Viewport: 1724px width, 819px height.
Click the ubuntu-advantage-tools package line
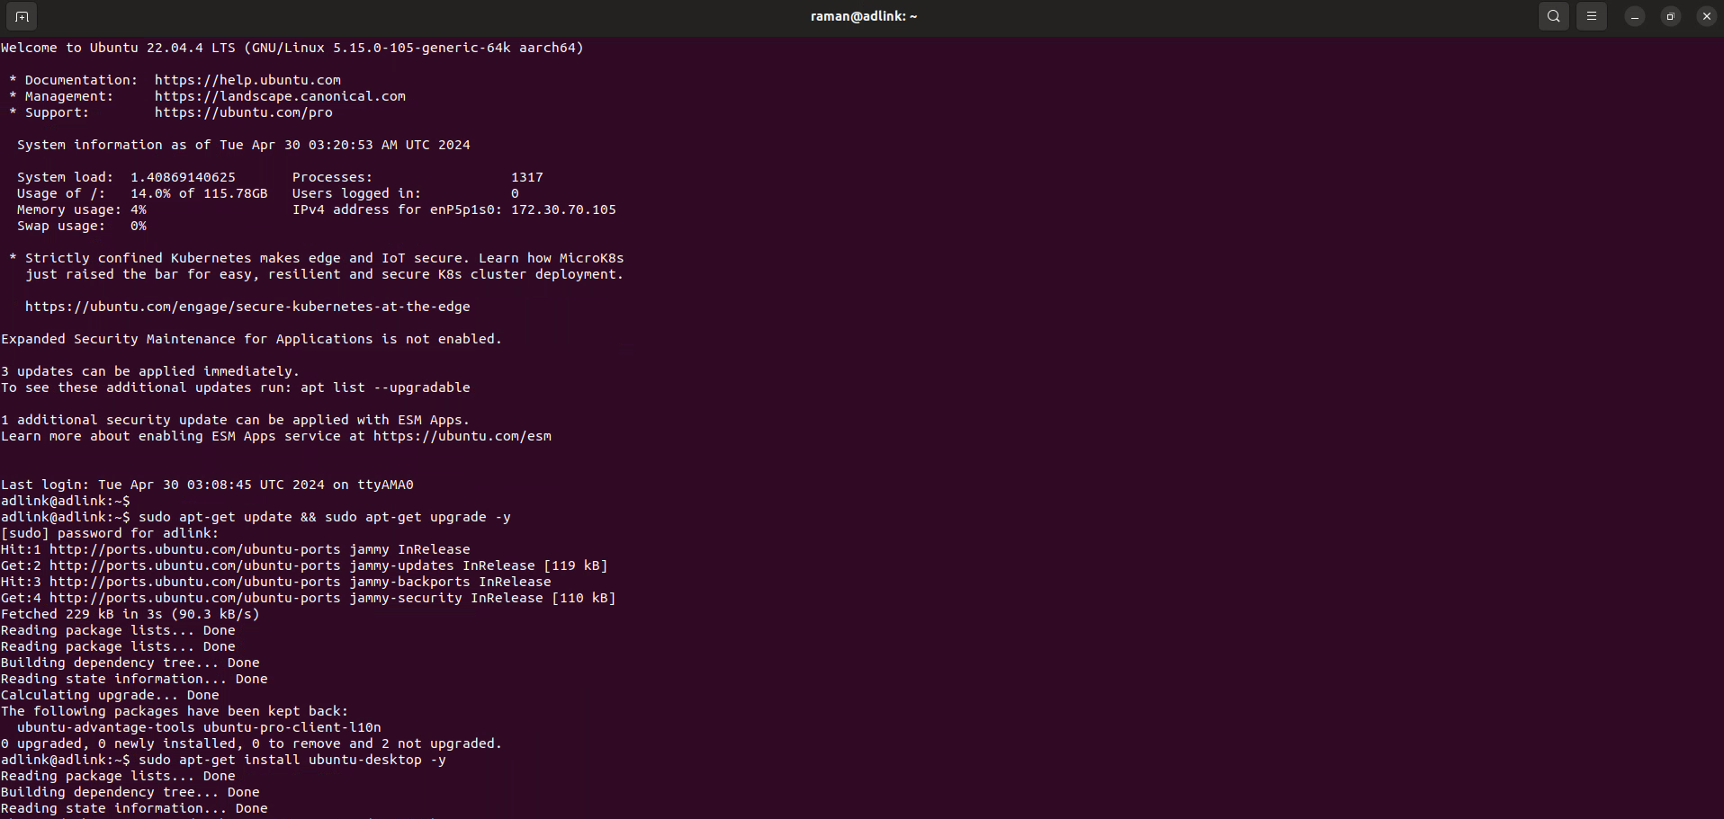coord(199,727)
